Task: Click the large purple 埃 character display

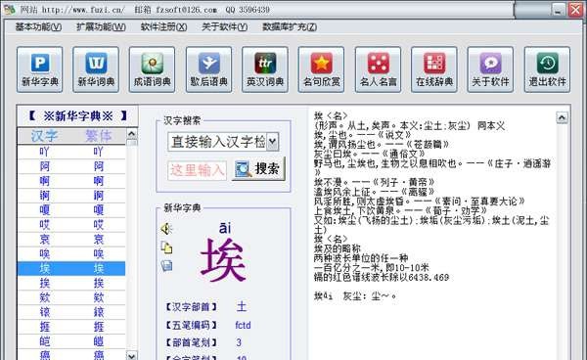Action: pyautogui.click(x=223, y=260)
